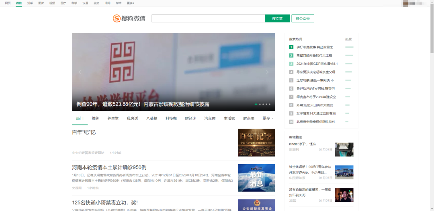
Task: Open hot search 2021年中国GDP同比增长8.1
Action: [x=317, y=64]
